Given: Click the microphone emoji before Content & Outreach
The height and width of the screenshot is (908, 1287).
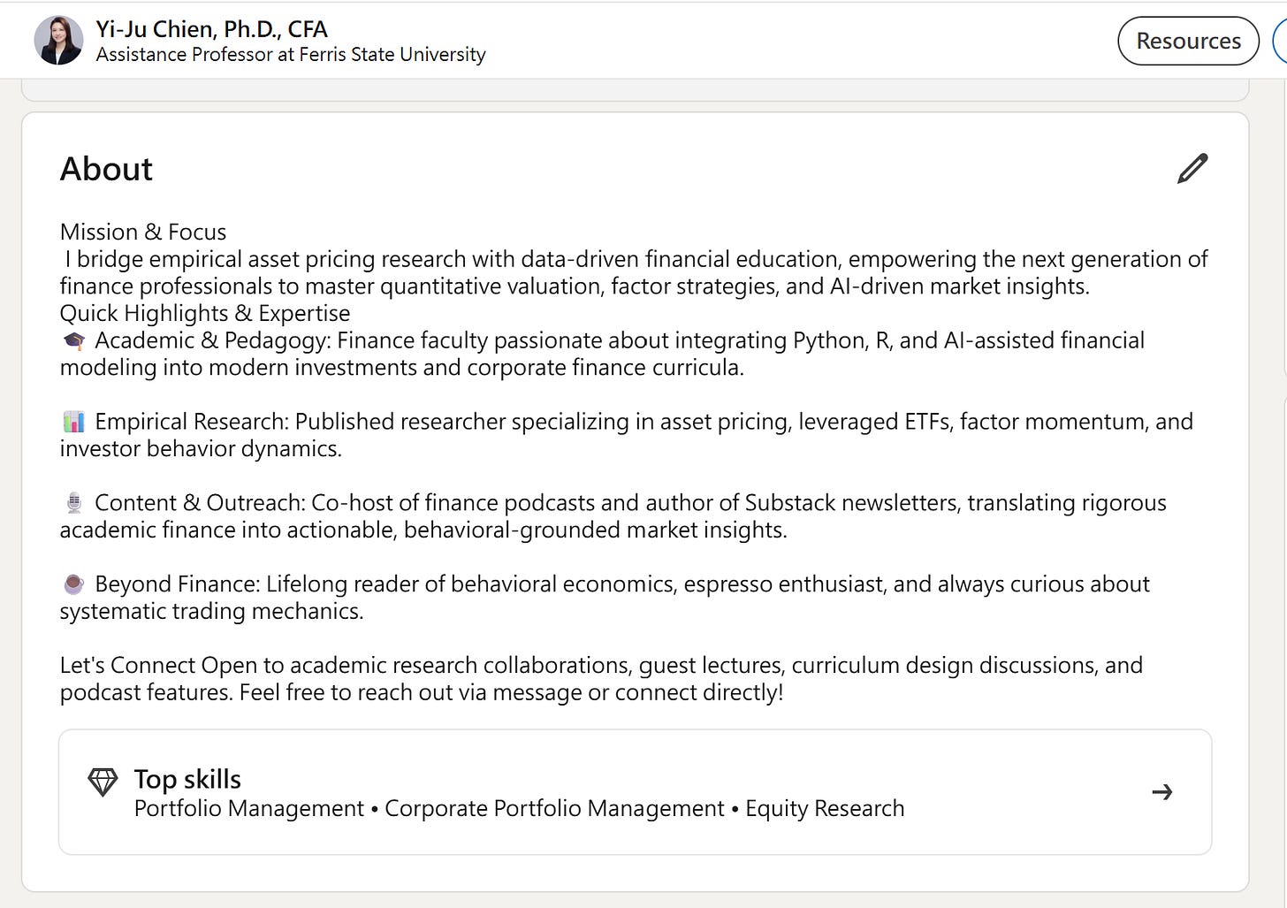Looking at the screenshot, I should pyautogui.click(x=74, y=503).
